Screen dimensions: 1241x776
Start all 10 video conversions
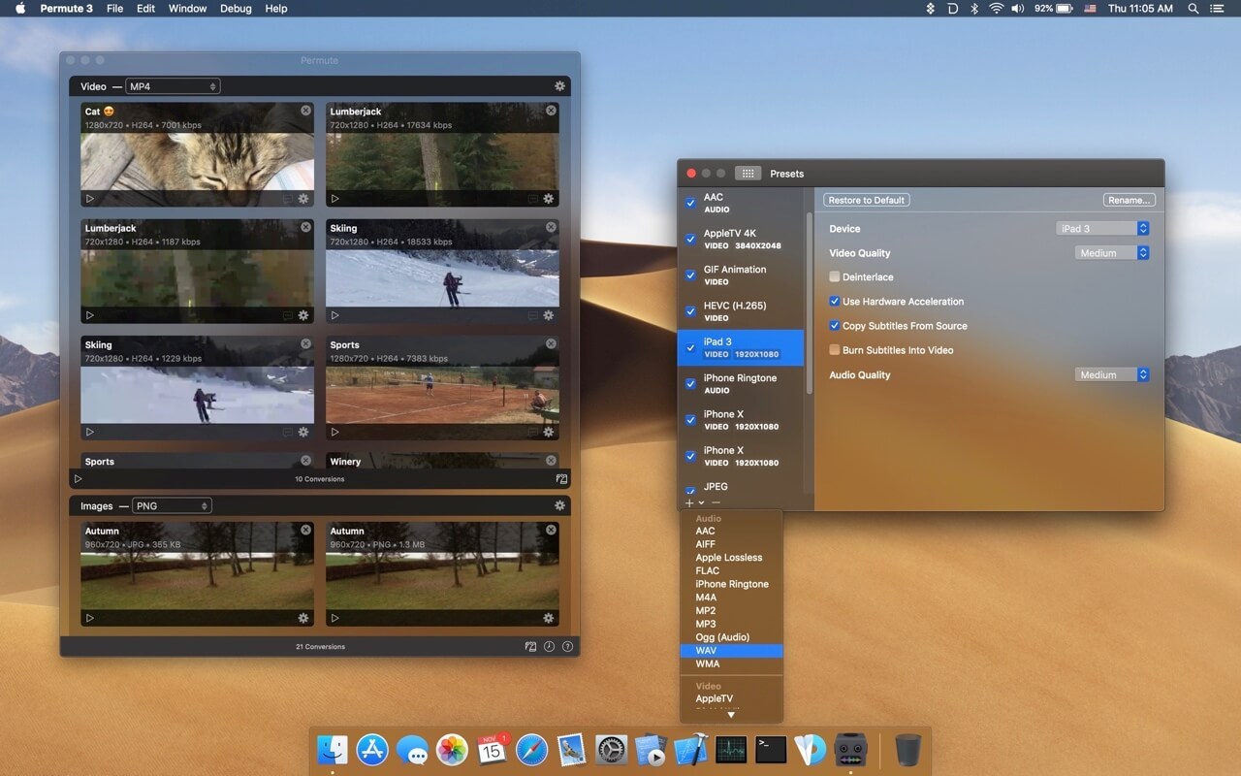(x=79, y=478)
